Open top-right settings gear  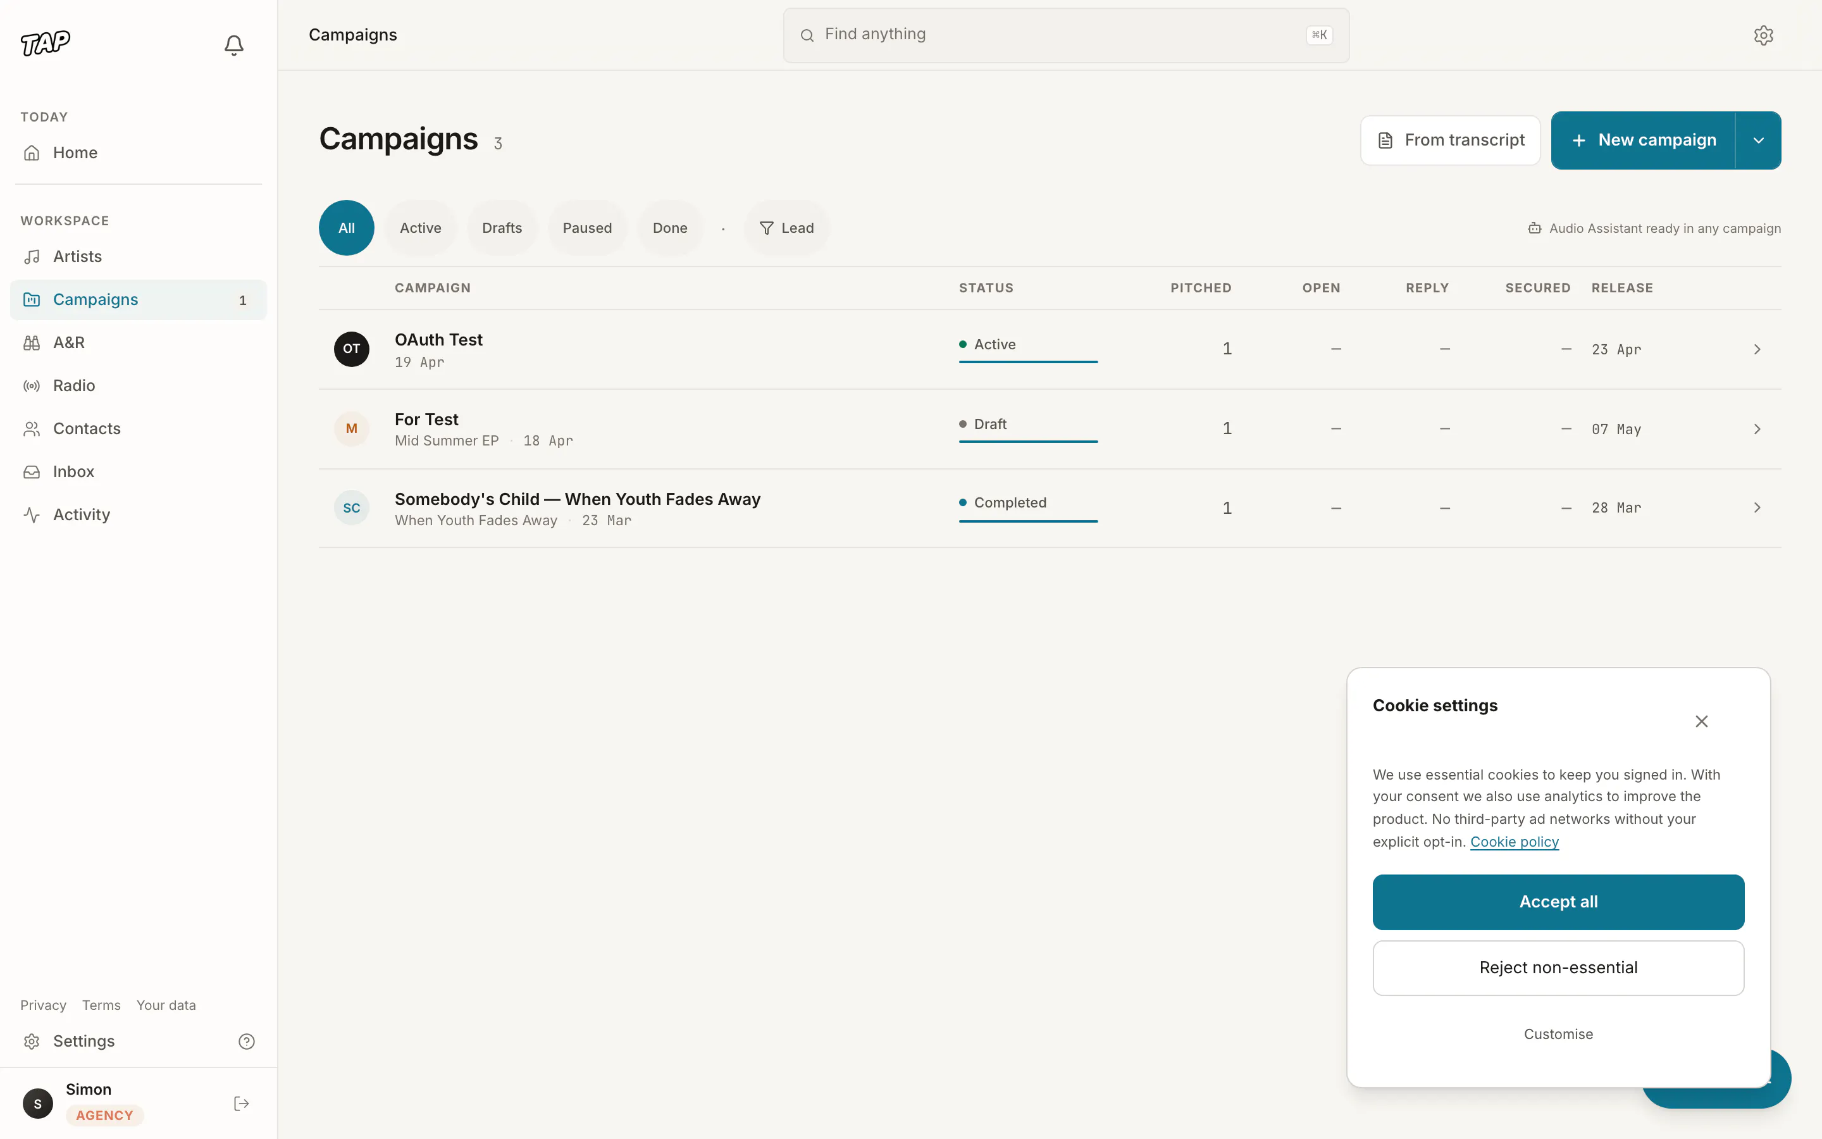pyautogui.click(x=1763, y=35)
